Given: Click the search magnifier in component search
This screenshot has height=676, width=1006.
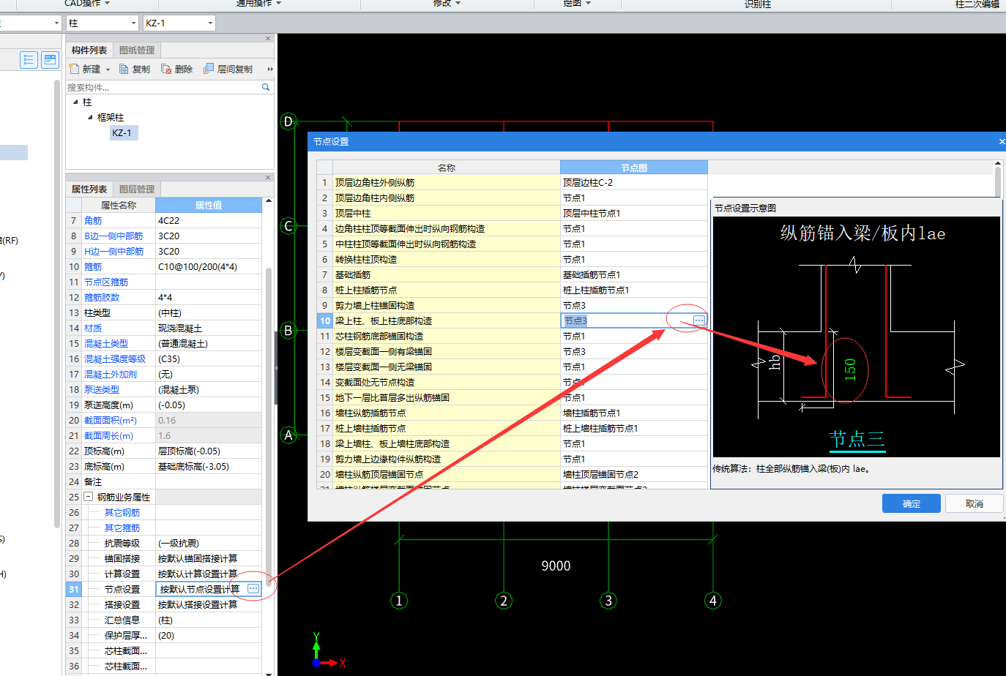Looking at the screenshot, I should 266,87.
